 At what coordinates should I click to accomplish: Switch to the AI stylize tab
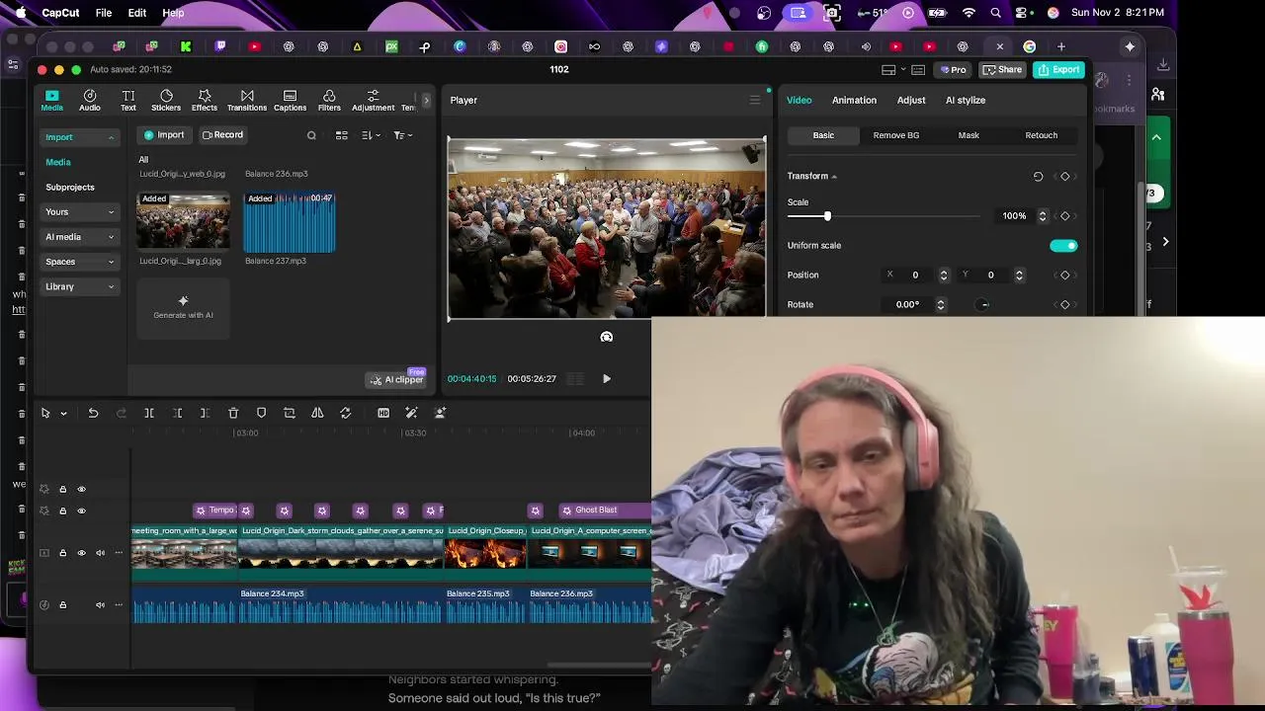coord(966,100)
